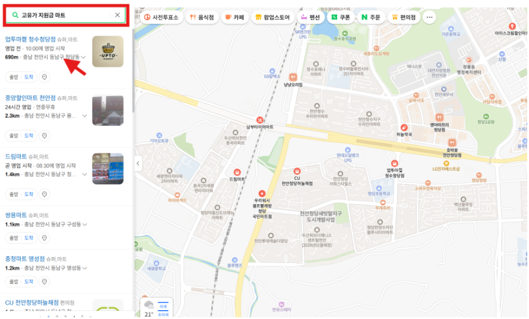529x319 pixels.
Task: Select the 주문 category chip
Action: pos(370,17)
